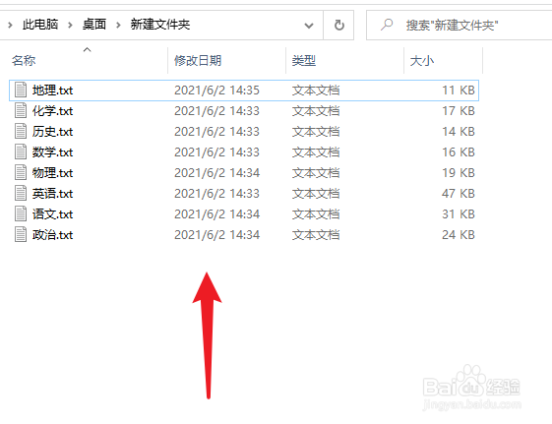Viewport: 552px width, 424px height.
Task: Click the file icon of 地理.txt
Action: [x=21, y=90]
